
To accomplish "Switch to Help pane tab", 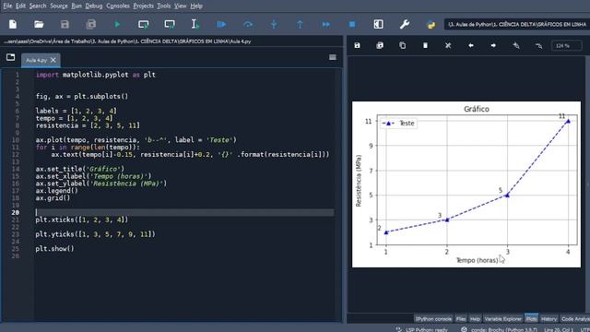I will click(475, 319).
